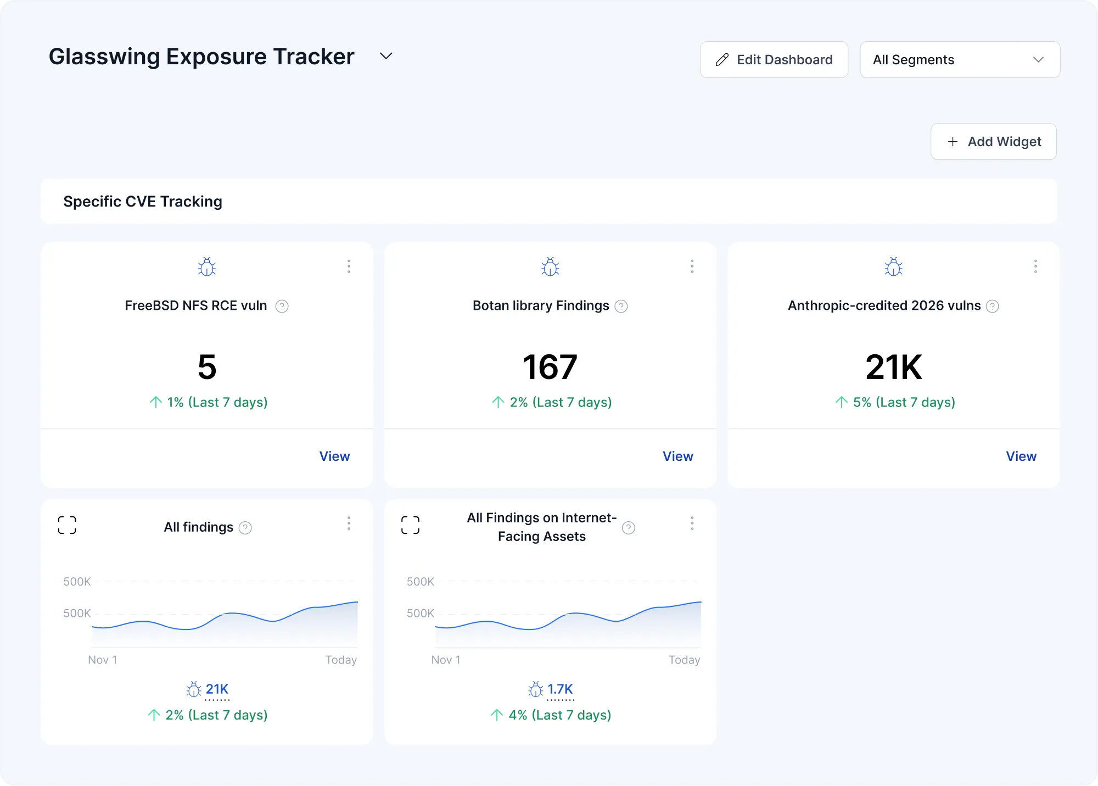Open the All Segments dropdown
This screenshot has width=1098, height=786.
(960, 60)
